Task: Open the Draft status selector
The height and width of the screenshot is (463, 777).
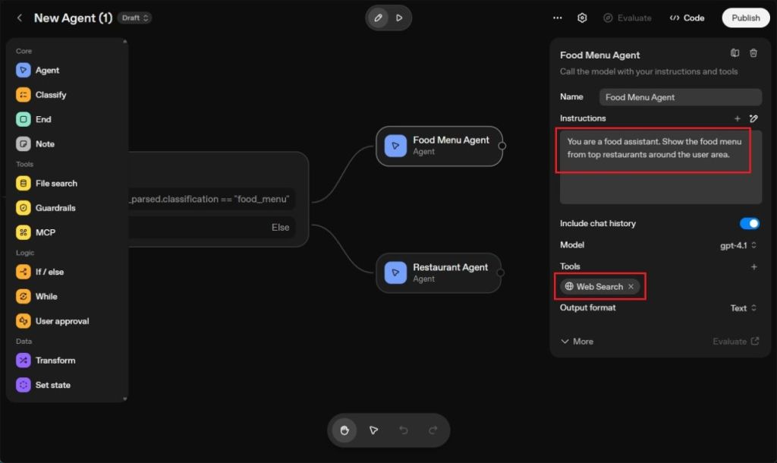Action: click(x=134, y=17)
